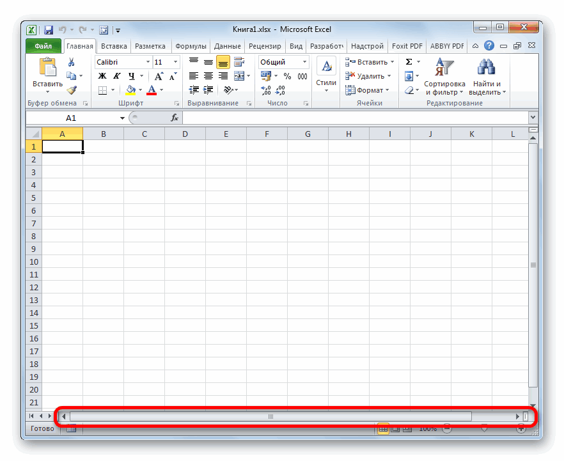Switch to the Данные tab

tap(228, 46)
